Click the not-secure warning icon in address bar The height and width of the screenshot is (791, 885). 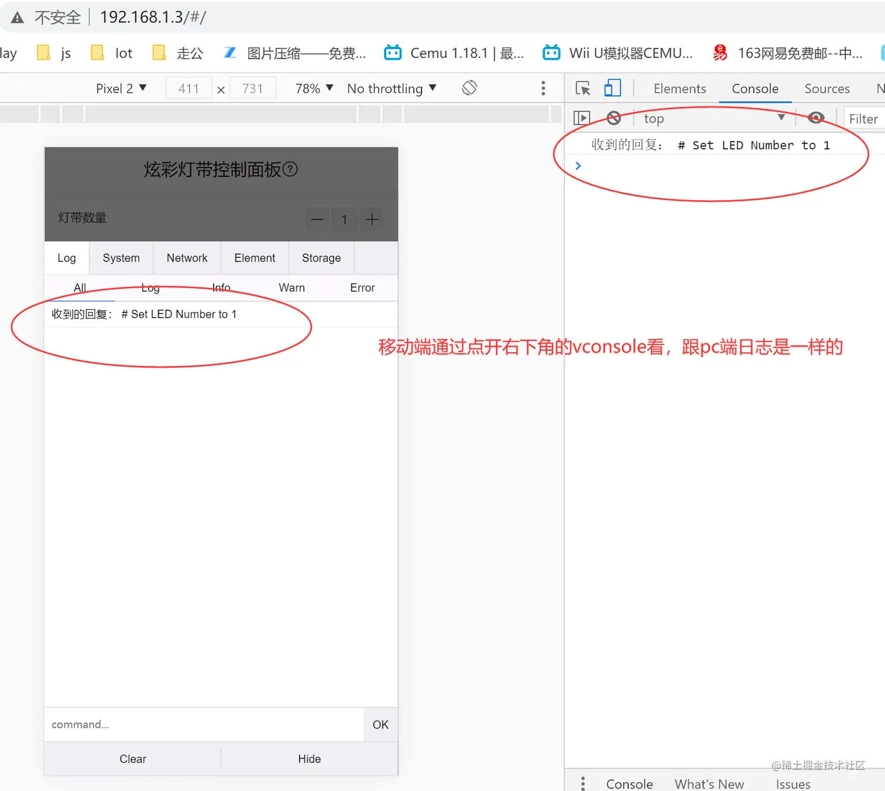coord(18,18)
